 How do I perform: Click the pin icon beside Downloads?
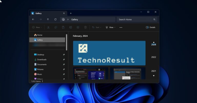(x=64, y=60)
